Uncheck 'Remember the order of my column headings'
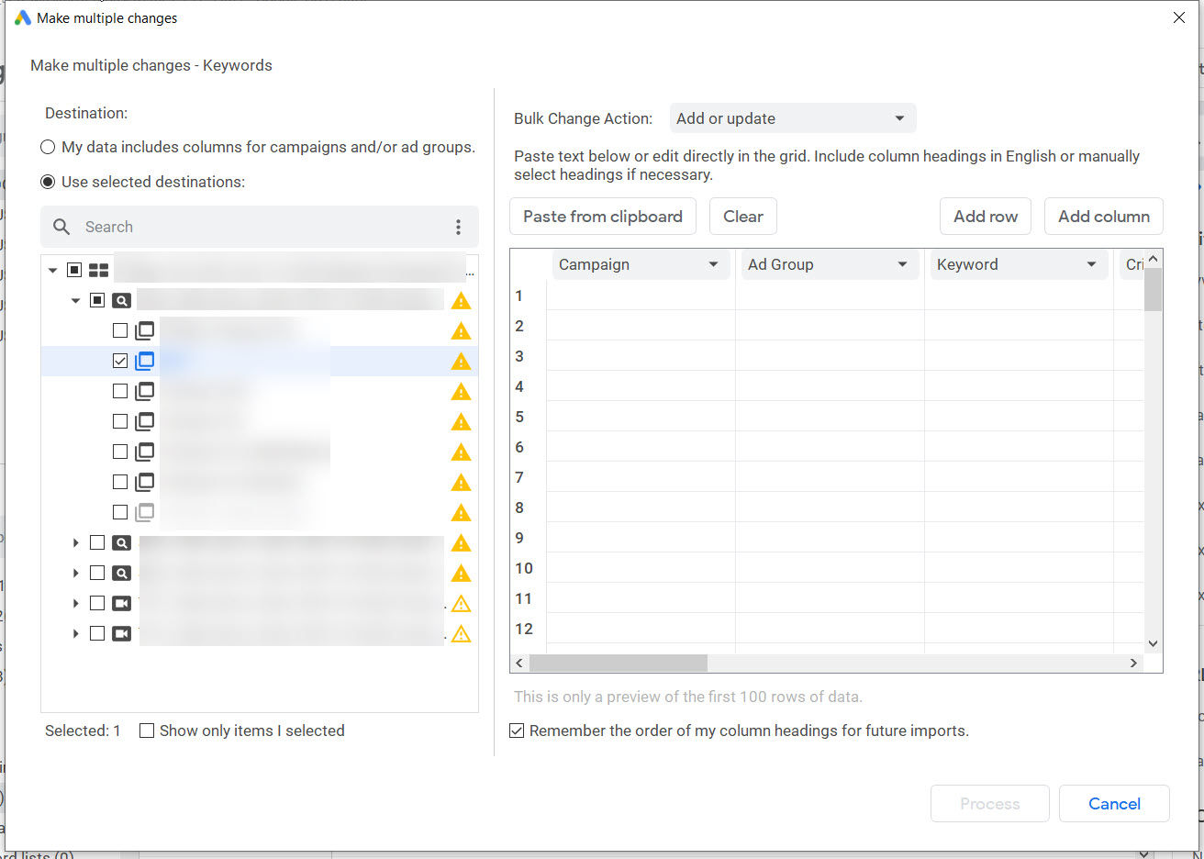This screenshot has width=1204, height=859. [x=518, y=731]
